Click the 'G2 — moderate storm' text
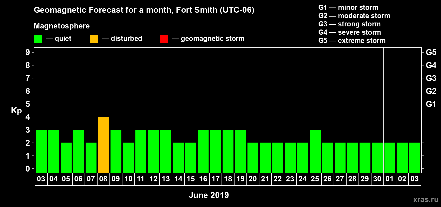The width and height of the screenshot is (441, 207). click(354, 16)
